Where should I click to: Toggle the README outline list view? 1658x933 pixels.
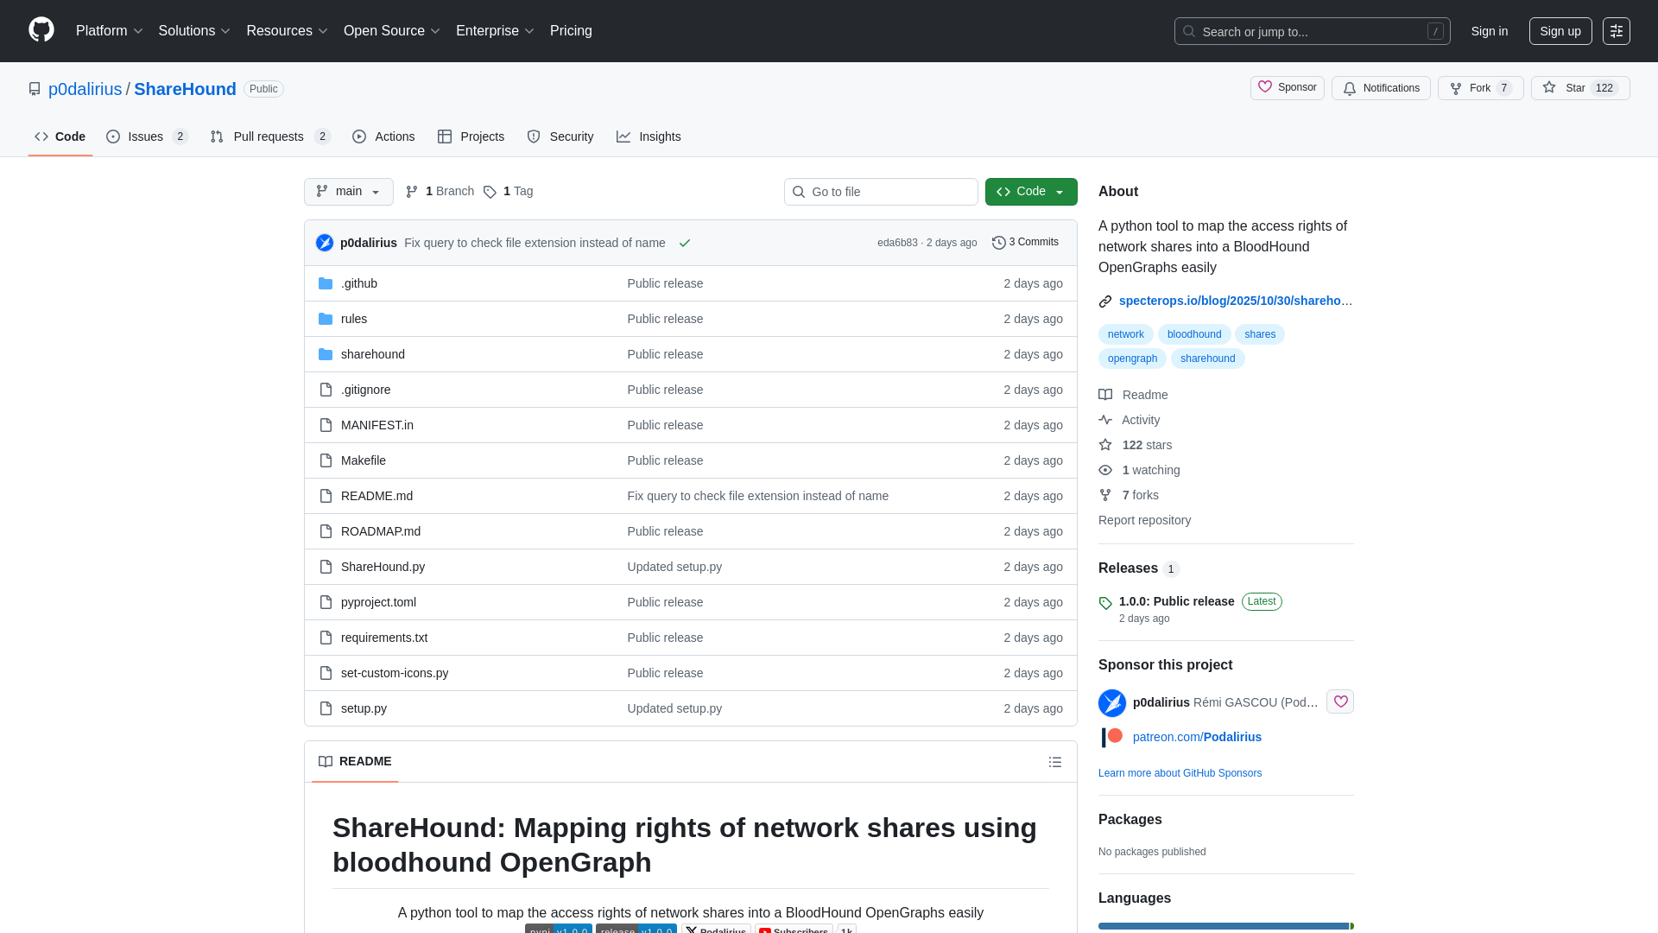(1055, 761)
